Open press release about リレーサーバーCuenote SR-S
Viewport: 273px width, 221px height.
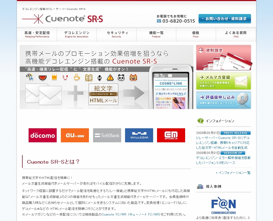(x=223, y=143)
